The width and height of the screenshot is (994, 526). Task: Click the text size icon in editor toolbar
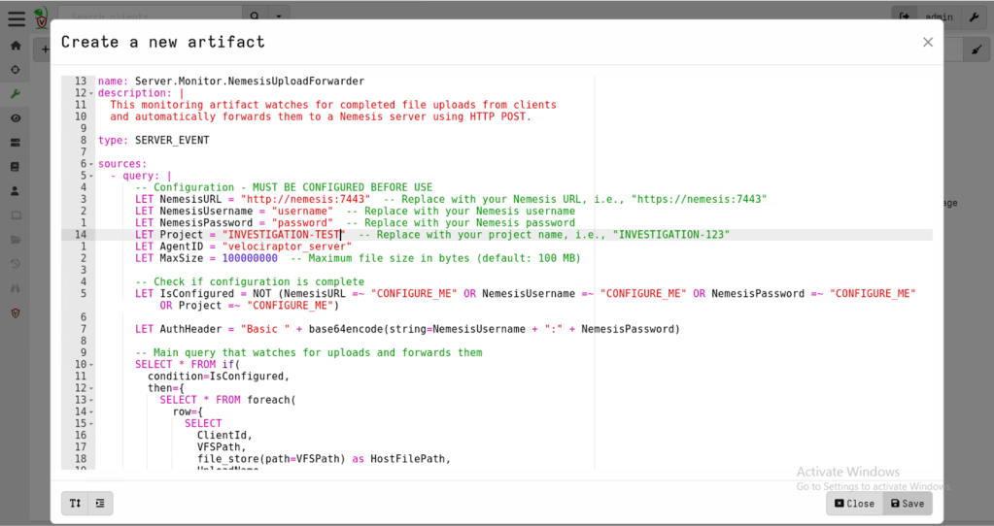coord(75,503)
